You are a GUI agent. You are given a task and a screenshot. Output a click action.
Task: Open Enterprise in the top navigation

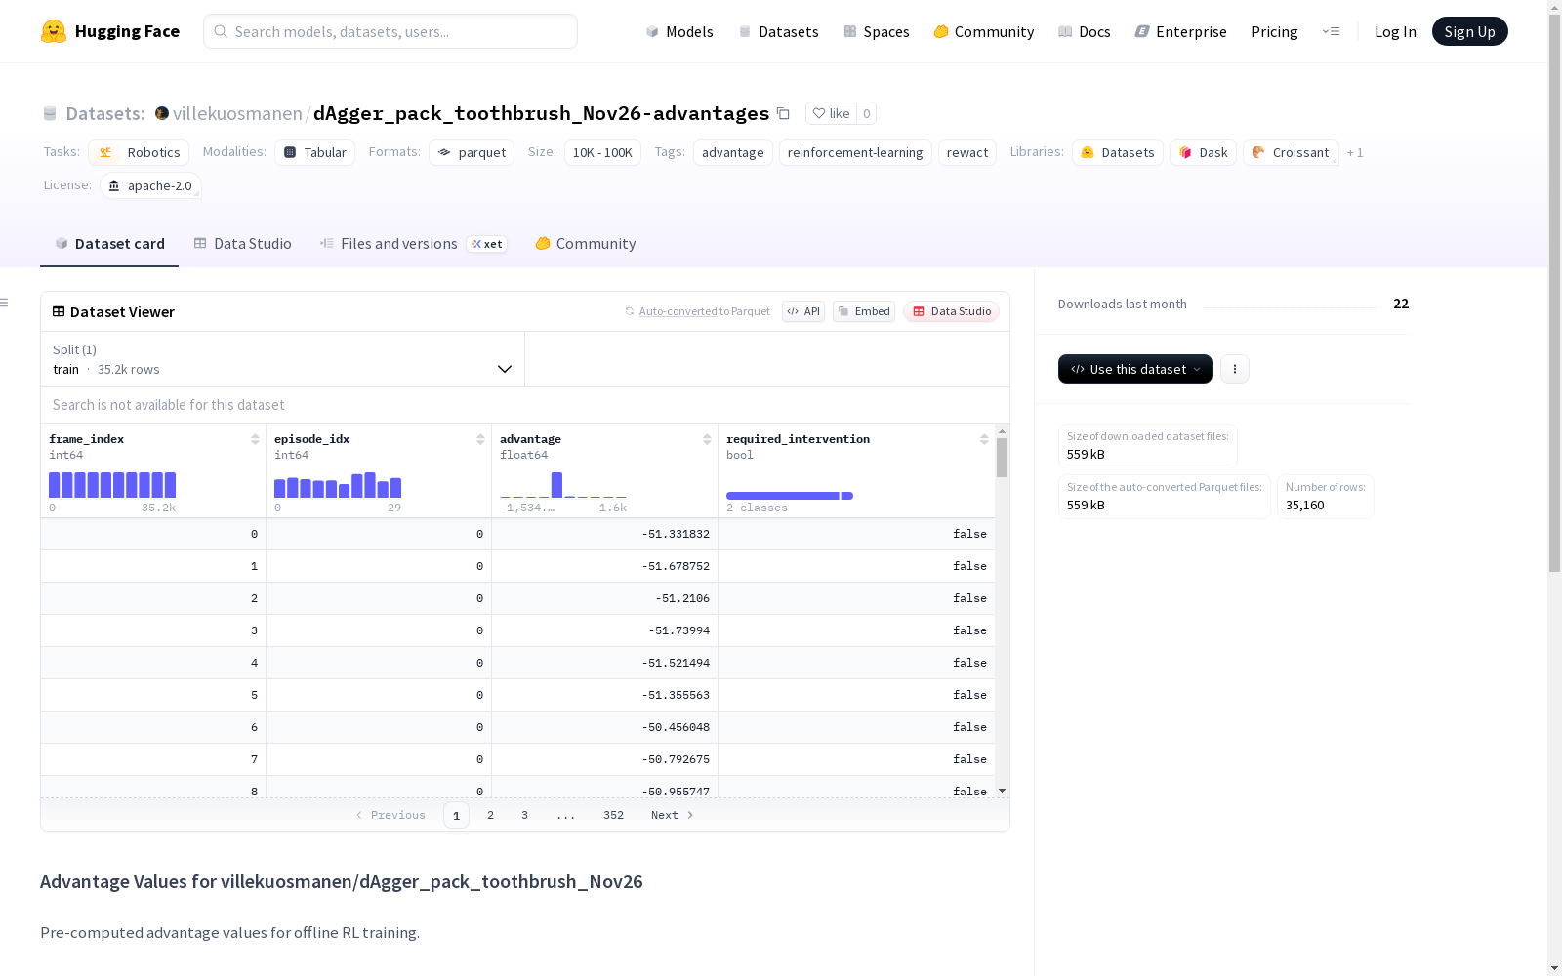[1181, 31]
